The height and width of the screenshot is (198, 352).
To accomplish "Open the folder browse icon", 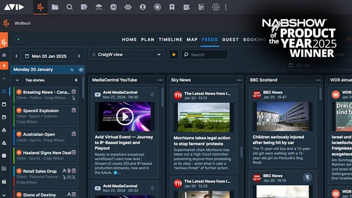I will click(x=55, y=7).
